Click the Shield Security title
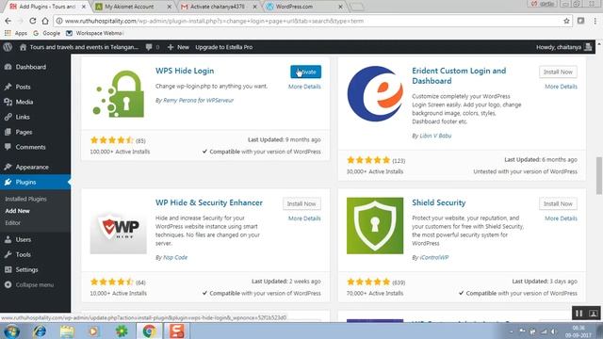The image size is (603, 339). (438, 202)
